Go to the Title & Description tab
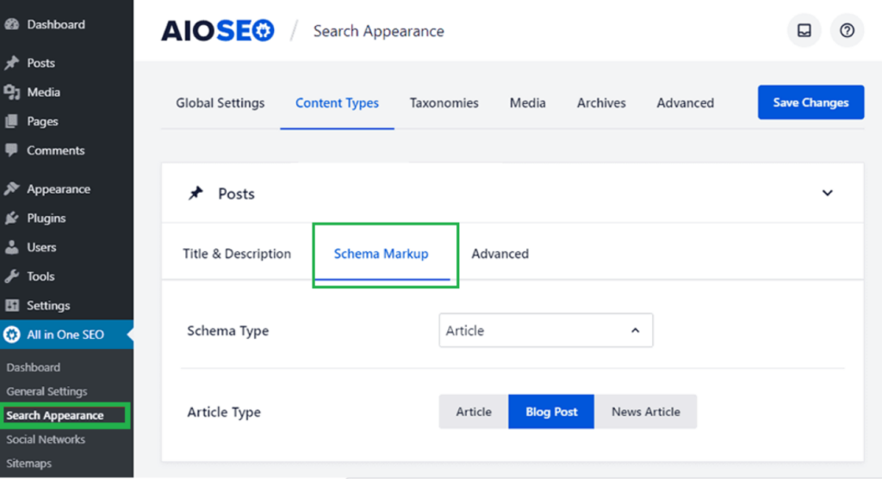 tap(237, 254)
